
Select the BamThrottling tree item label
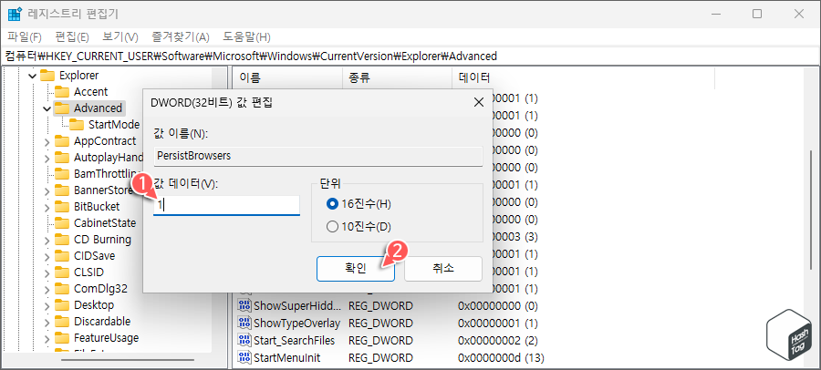109,174
